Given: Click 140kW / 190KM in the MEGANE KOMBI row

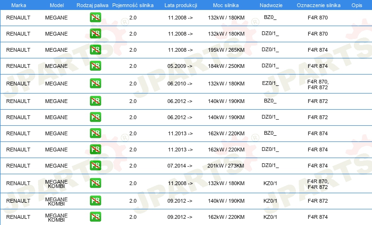Looking at the screenshot, I should tap(226, 201).
